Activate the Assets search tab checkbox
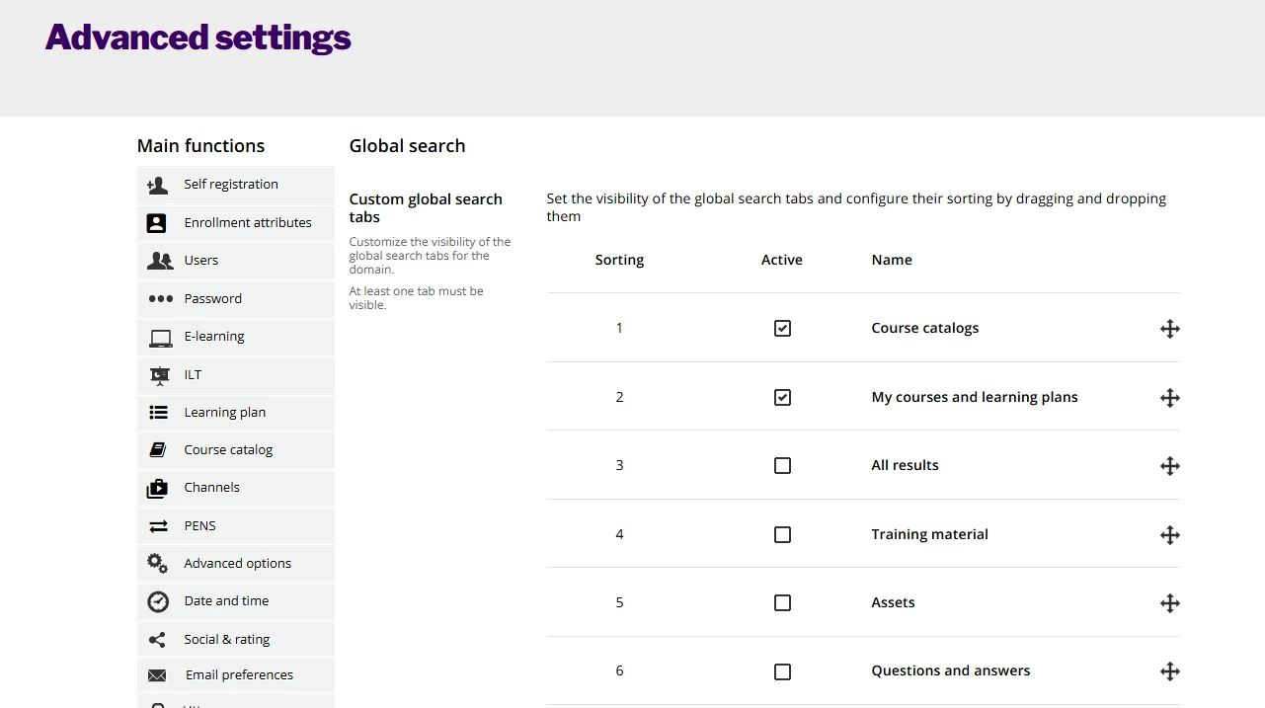This screenshot has height=708, width=1265. point(782,603)
